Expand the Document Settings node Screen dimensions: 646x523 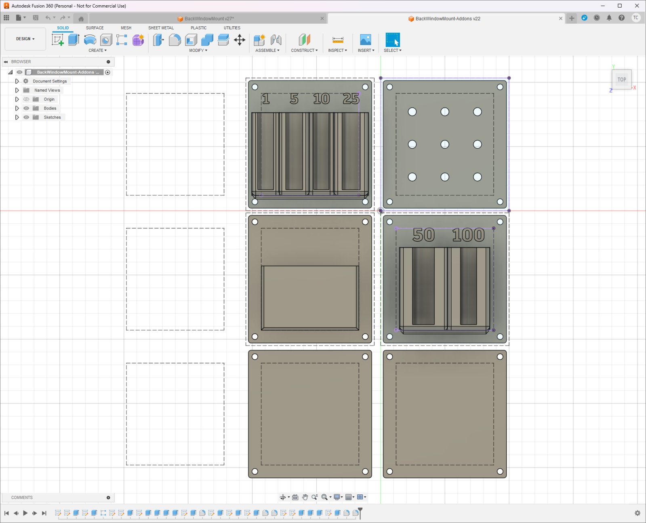(x=17, y=81)
